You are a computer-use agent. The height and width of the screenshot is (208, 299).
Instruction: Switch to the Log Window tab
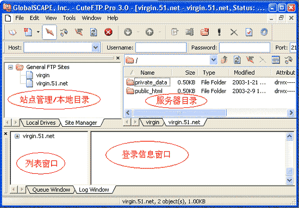click(x=94, y=190)
